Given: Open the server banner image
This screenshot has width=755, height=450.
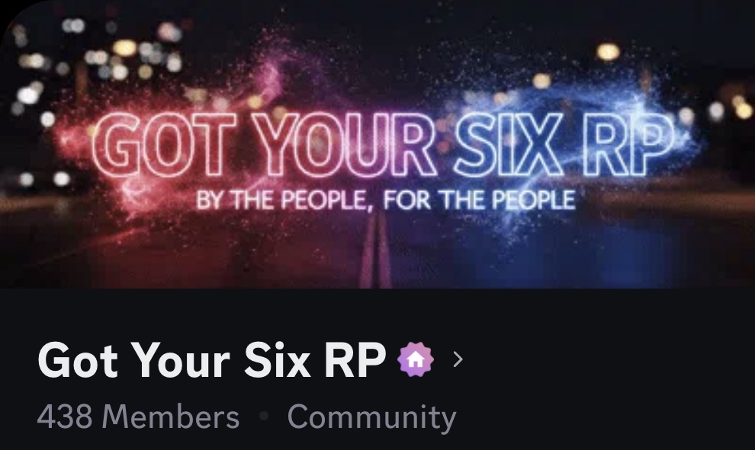Looking at the screenshot, I should pos(377,144).
